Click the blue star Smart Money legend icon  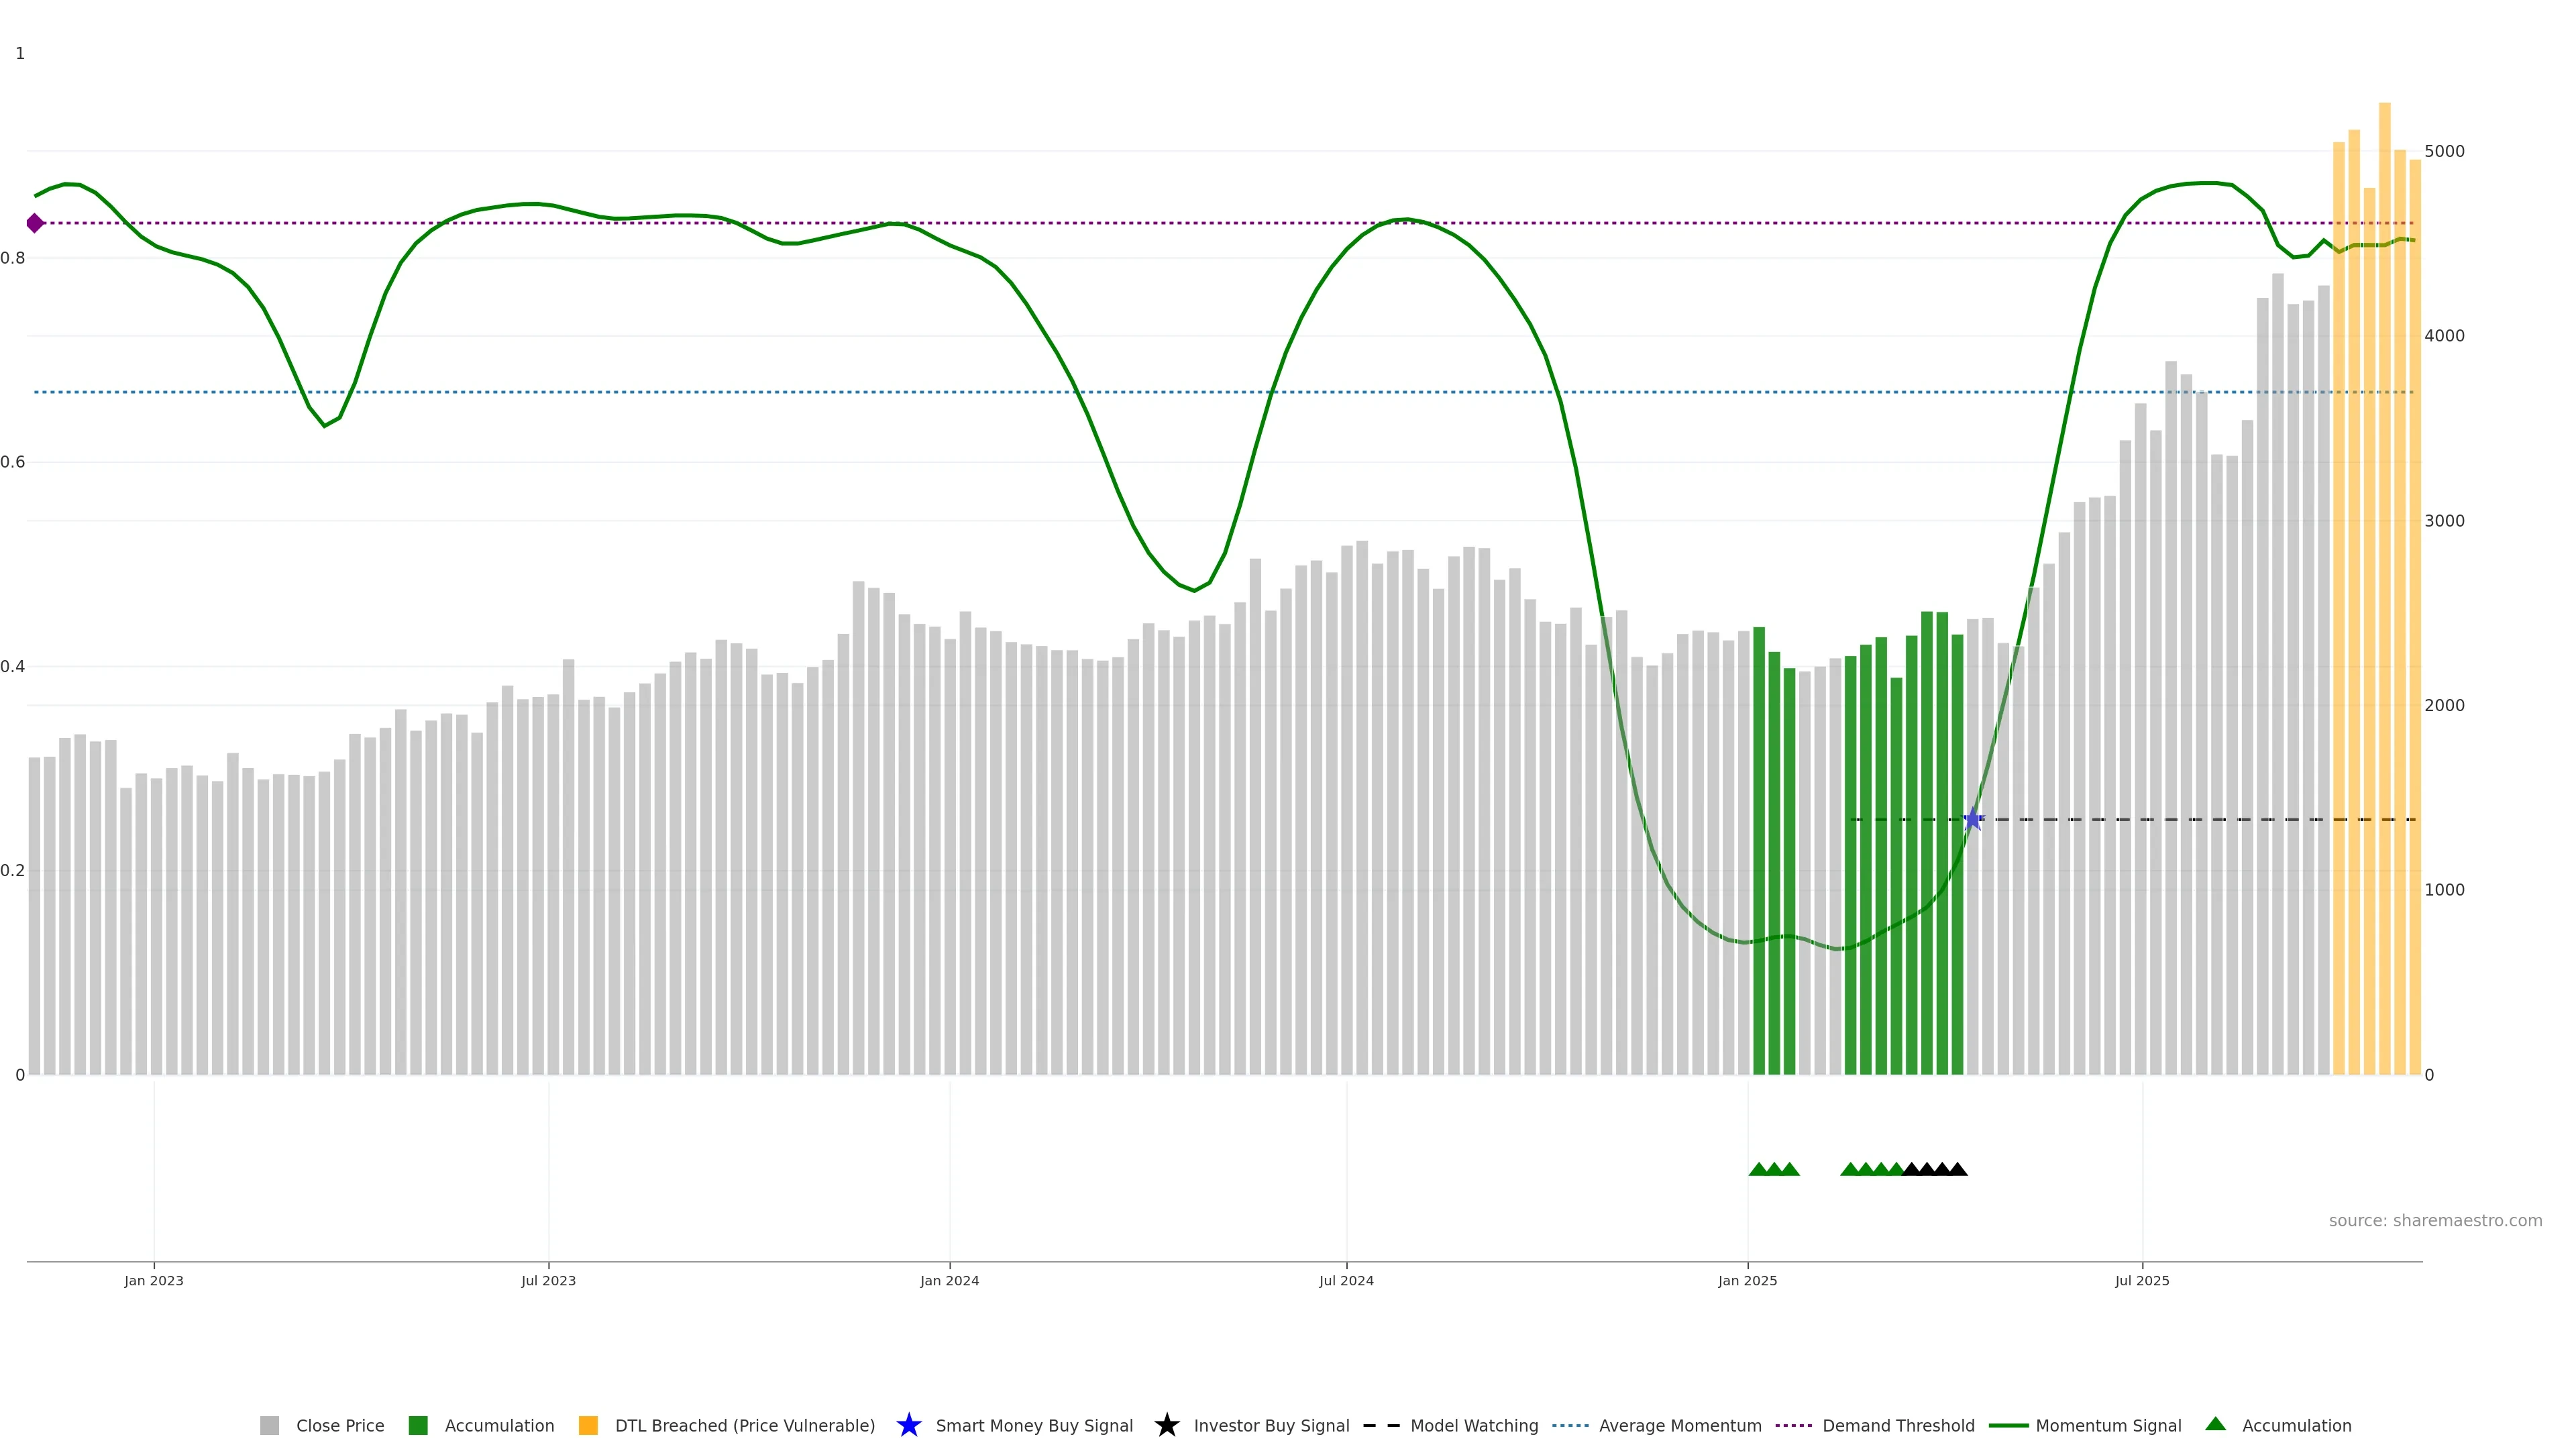(908, 1425)
